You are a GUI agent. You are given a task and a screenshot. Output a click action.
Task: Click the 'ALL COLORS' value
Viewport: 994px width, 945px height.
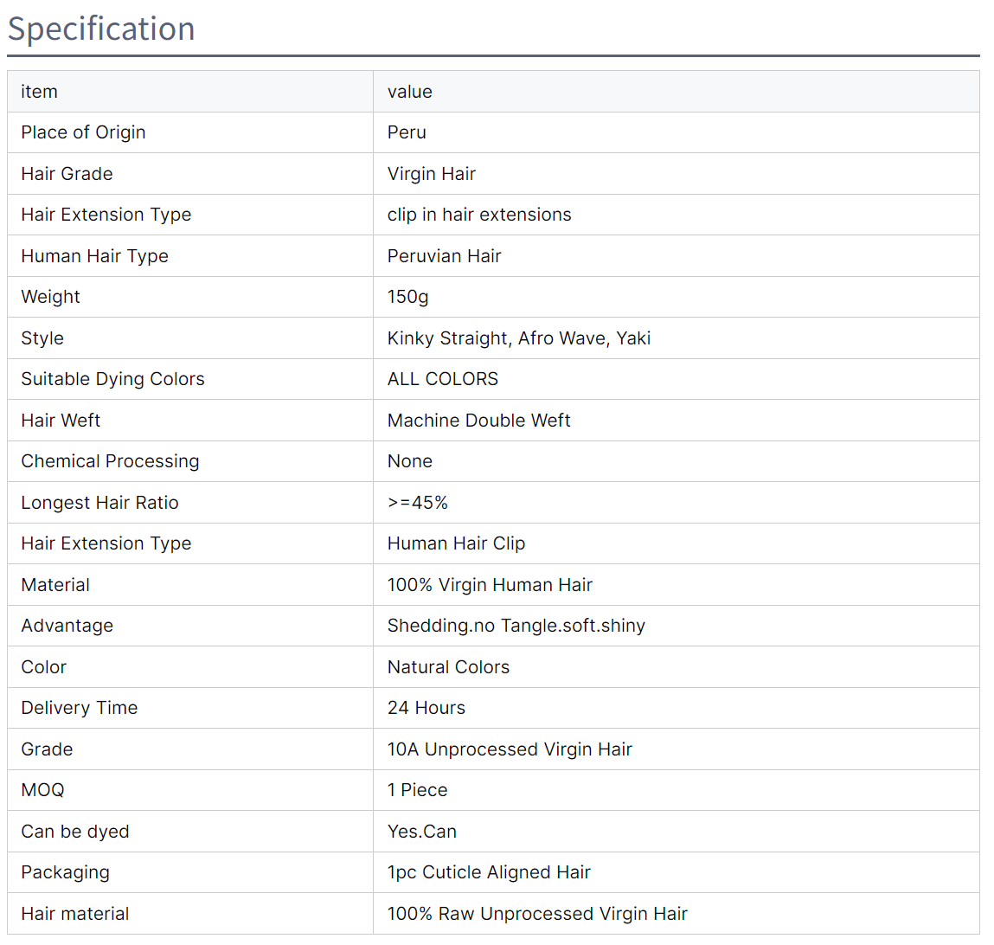[442, 379]
